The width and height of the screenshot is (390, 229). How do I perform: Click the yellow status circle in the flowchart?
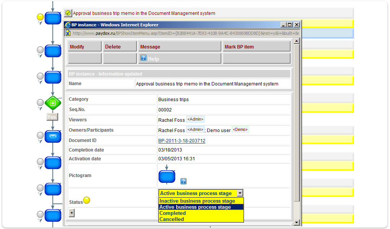[40, 17]
